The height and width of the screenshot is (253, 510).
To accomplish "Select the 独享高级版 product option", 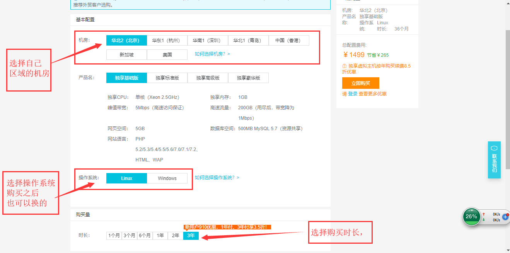I will (x=208, y=78).
